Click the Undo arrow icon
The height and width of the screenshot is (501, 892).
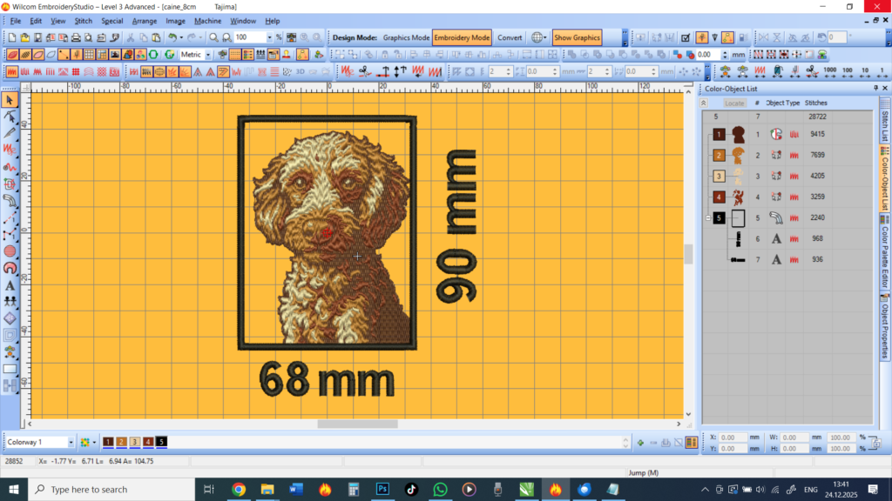tap(172, 37)
